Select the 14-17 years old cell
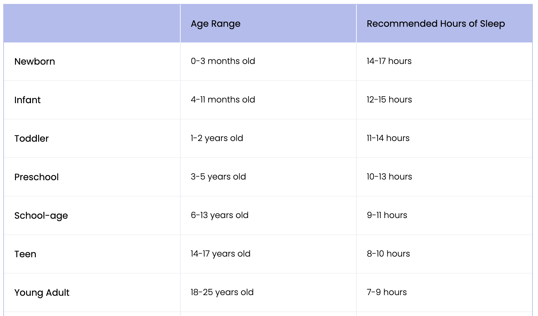Viewport: 538px width, 316px height. click(x=220, y=254)
